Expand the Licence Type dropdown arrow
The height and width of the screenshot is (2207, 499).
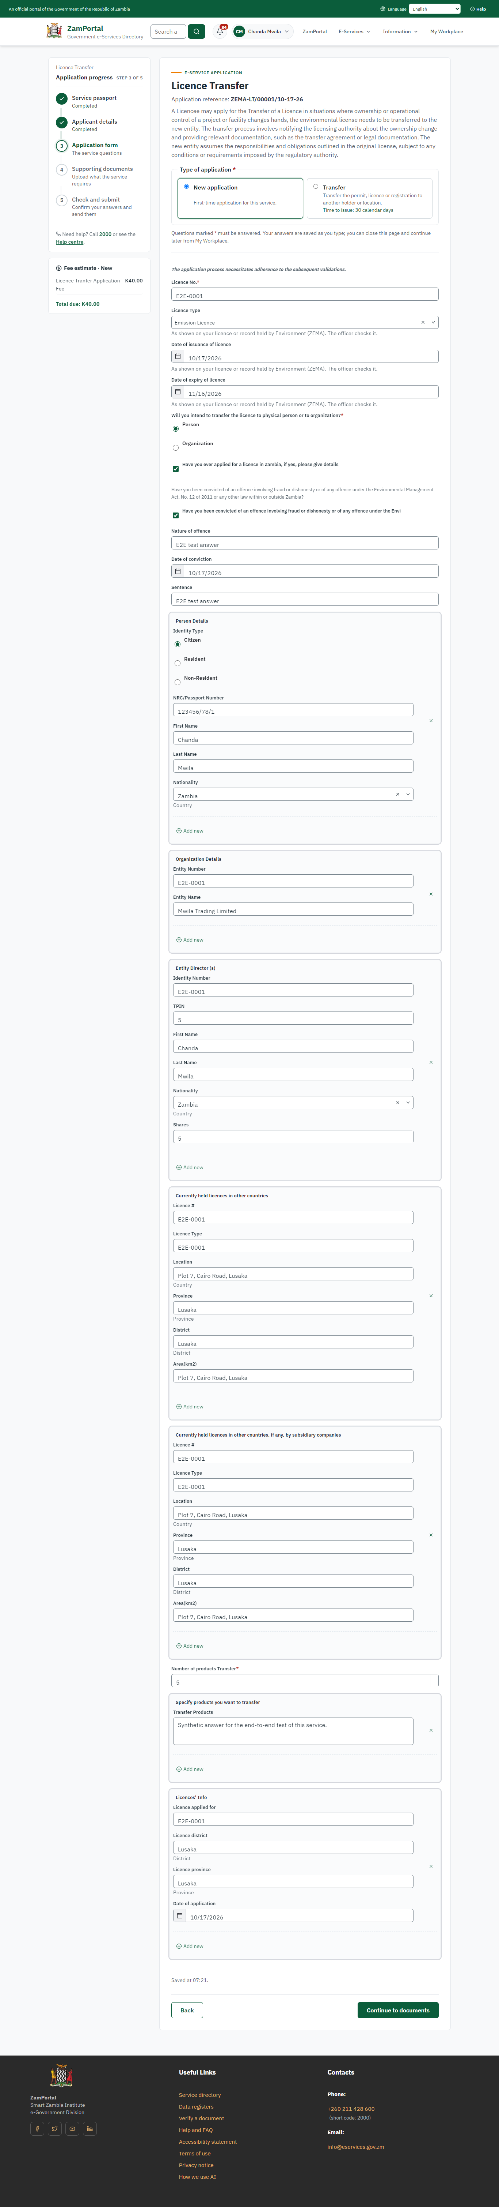pyautogui.click(x=433, y=322)
